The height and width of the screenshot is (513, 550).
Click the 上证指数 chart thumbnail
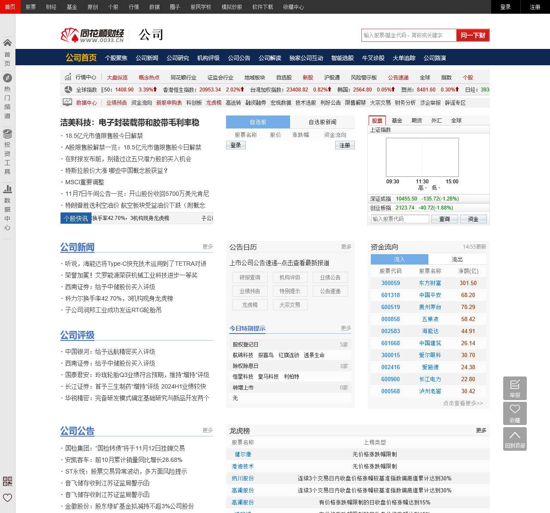click(422, 158)
